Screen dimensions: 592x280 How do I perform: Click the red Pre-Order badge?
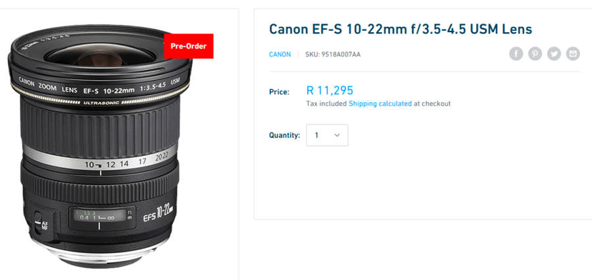pyautogui.click(x=188, y=47)
